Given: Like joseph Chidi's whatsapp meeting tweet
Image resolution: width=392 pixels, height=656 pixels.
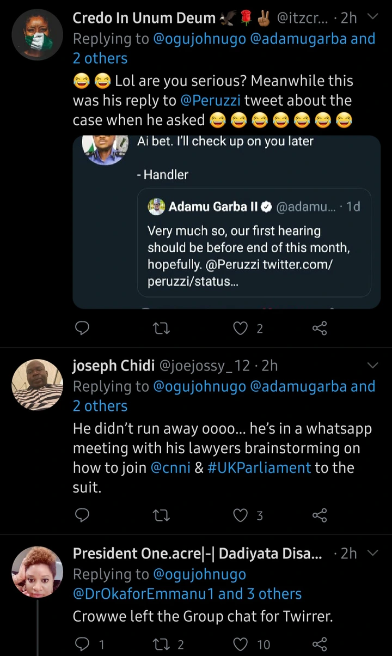Looking at the screenshot, I should pyautogui.click(x=241, y=515).
